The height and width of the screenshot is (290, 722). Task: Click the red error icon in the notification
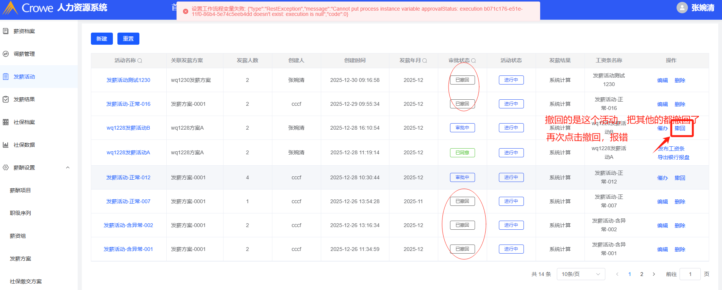pos(186,11)
